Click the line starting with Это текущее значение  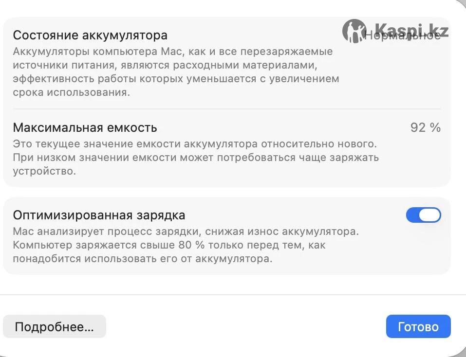click(x=195, y=144)
